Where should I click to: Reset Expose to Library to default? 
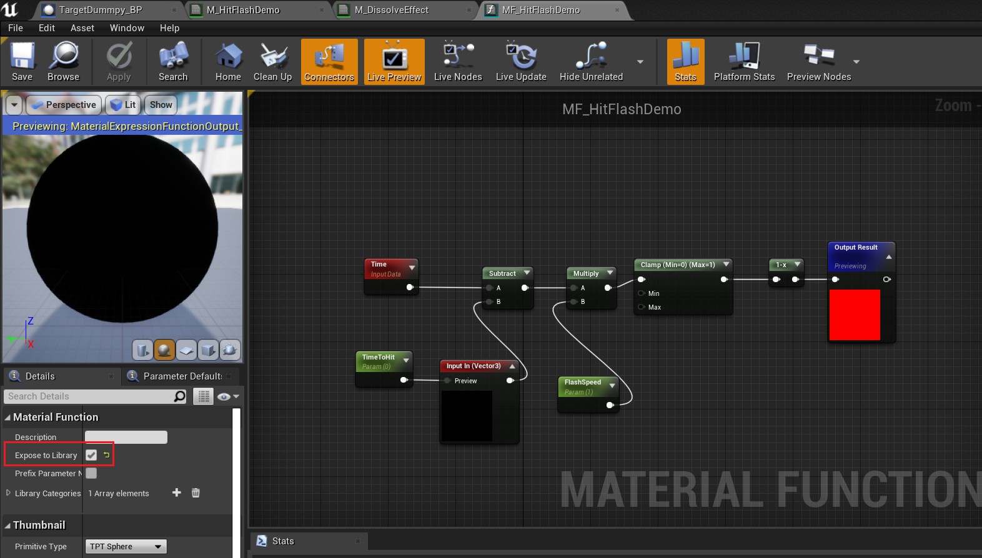point(107,455)
